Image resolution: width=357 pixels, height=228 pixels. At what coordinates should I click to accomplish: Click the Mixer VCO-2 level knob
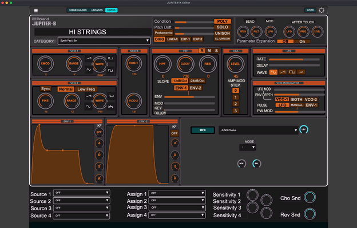pos(134,101)
